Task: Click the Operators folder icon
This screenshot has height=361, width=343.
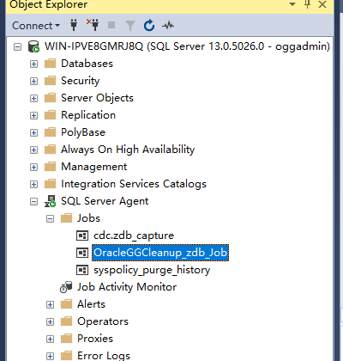Action: [67, 321]
